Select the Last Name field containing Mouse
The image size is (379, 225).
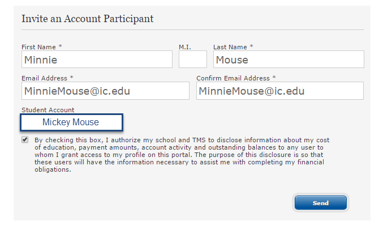(x=288, y=60)
